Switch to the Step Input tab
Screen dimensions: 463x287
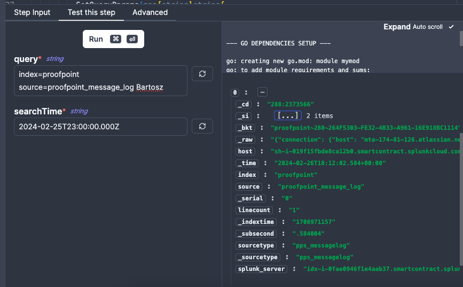(x=32, y=12)
